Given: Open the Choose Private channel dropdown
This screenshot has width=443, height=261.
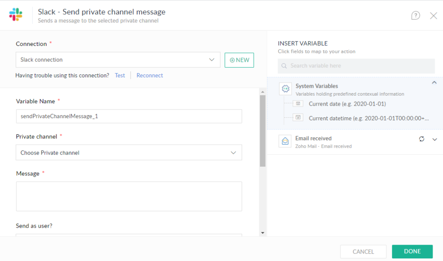Looking at the screenshot, I should coord(129,152).
